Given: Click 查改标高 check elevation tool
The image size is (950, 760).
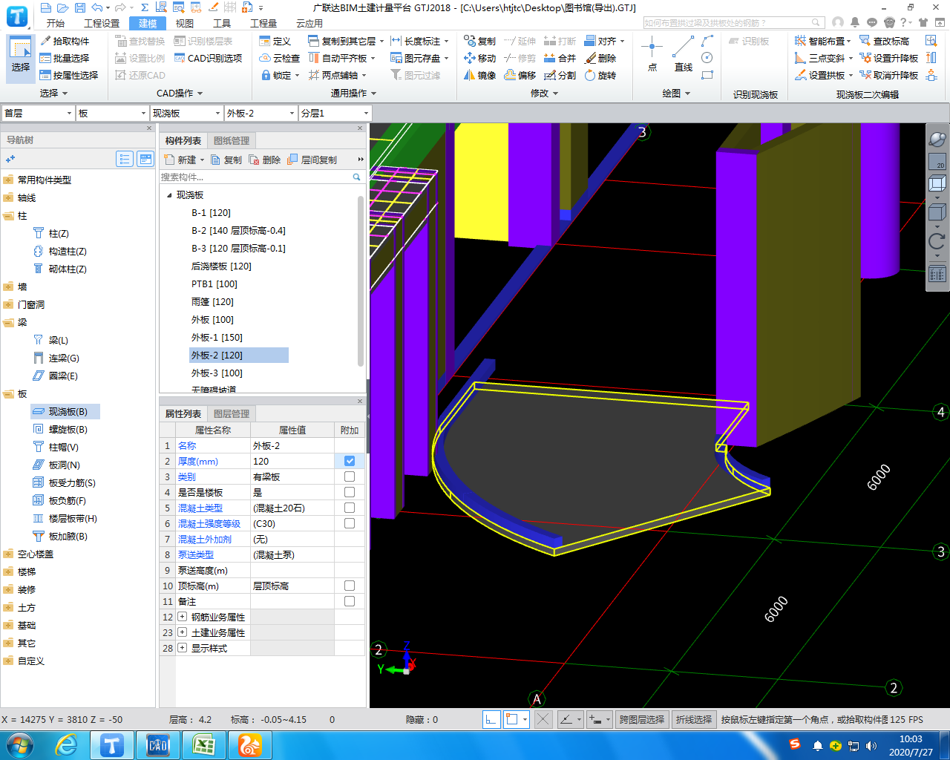Looking at the screenshot, I should [x=884, y=41].
